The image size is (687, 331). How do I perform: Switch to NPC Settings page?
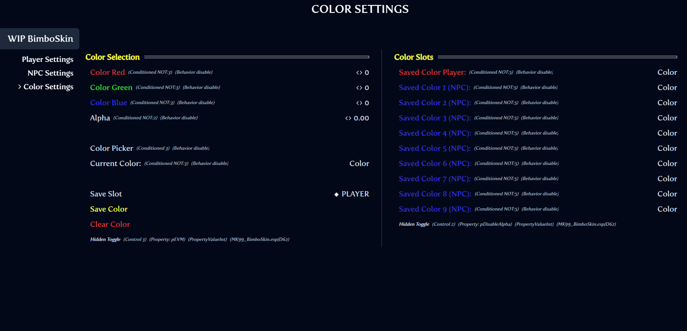(51, 73)
